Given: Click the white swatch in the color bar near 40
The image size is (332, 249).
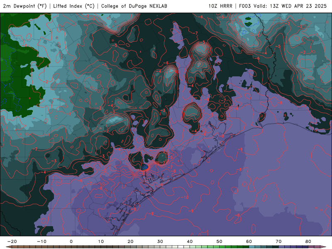Looking at the screenshot, I should 181,247.
